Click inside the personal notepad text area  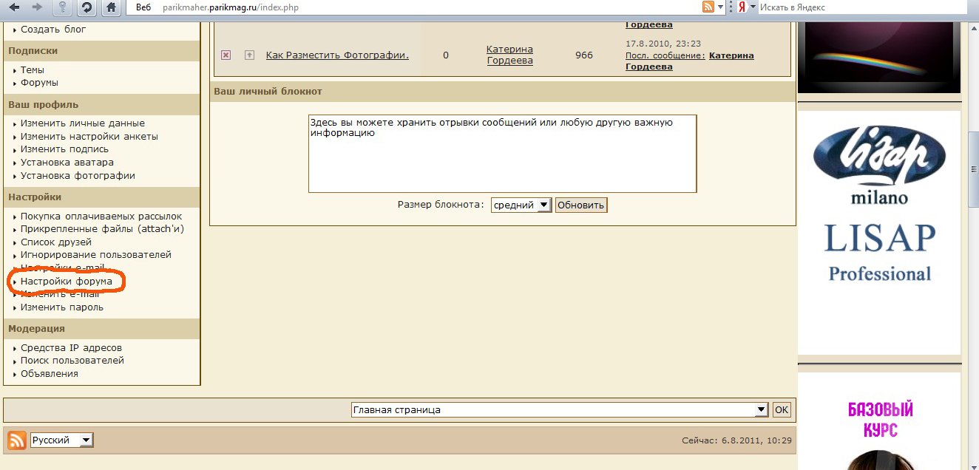[x=502, y=154]
